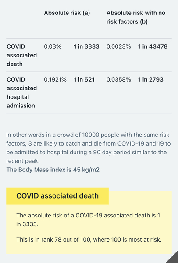
Task: Select the Absolute risk with no risk factors header
Action: [x=136, y=17]
